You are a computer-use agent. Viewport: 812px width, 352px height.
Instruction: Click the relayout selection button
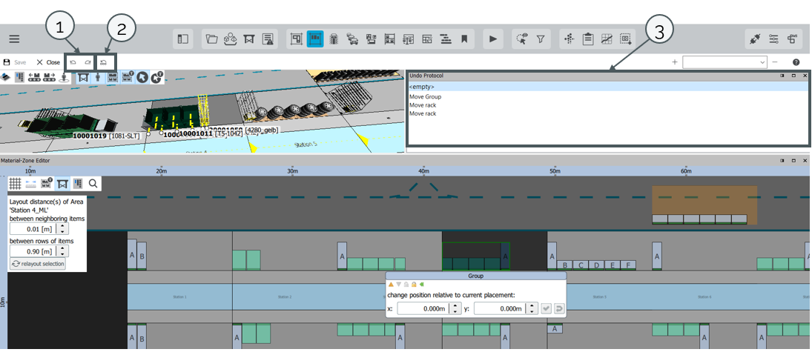pos(37,264)
